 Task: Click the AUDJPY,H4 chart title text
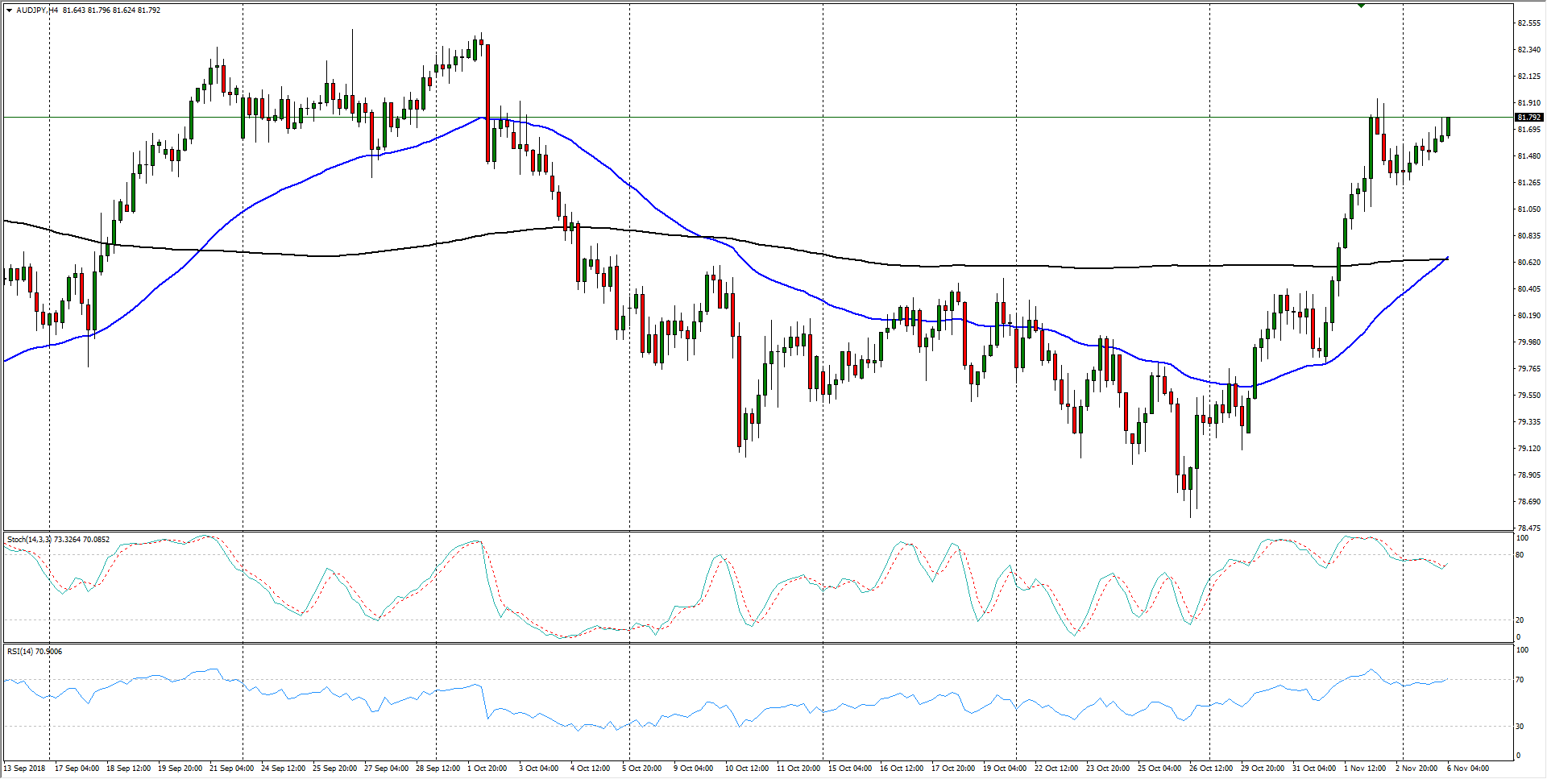37,10
